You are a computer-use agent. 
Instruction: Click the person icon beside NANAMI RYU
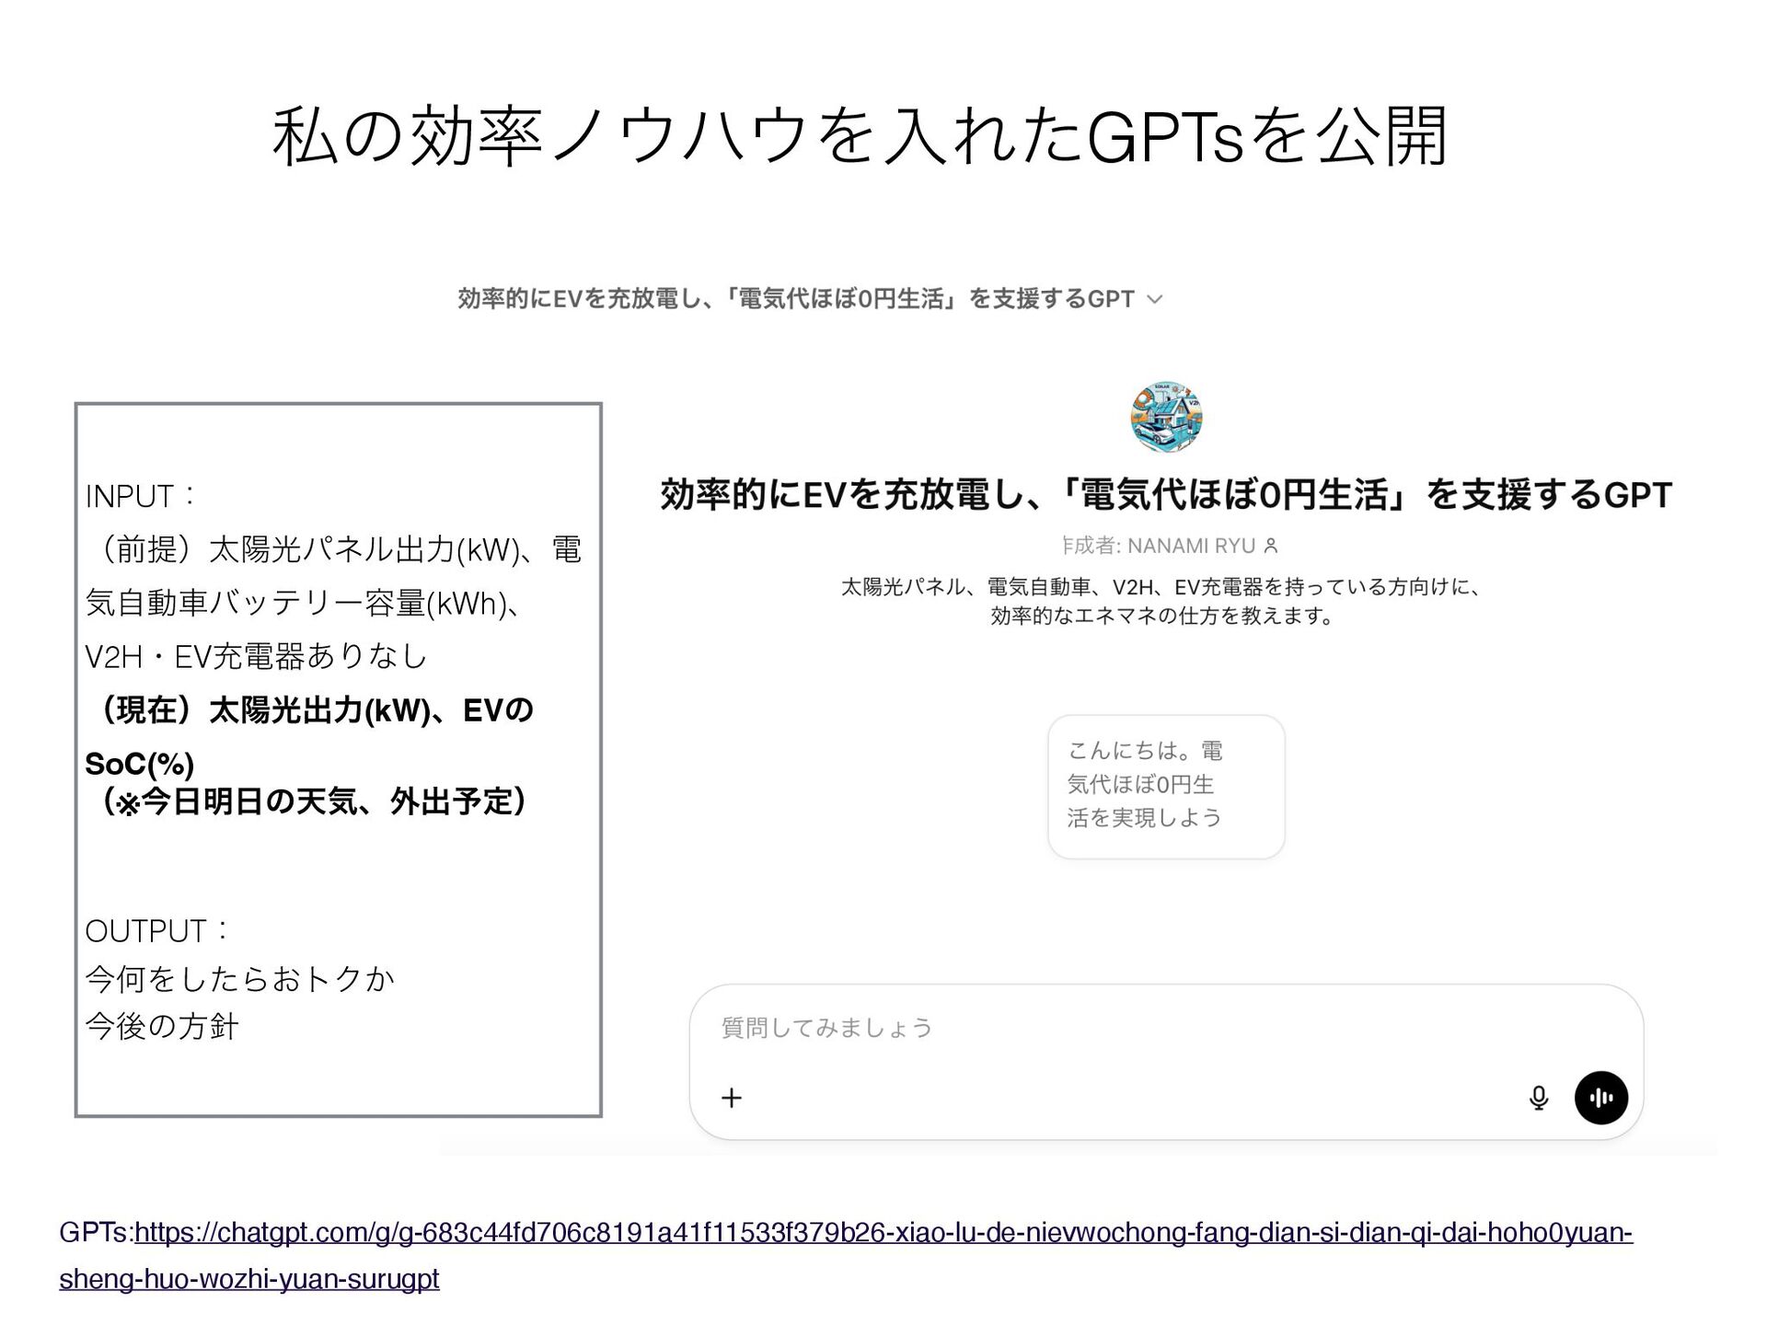pos(1272,547)
